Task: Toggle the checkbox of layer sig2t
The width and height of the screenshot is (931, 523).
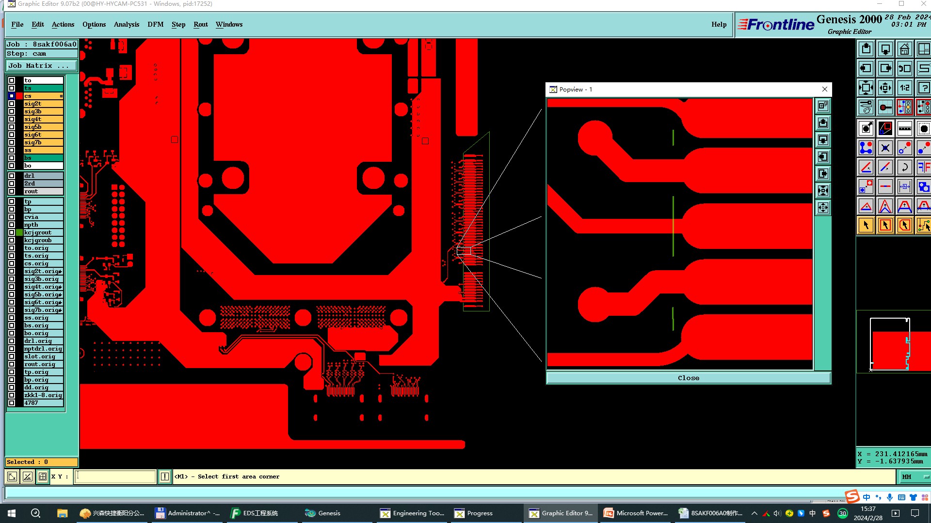Action: click(12, 104)
